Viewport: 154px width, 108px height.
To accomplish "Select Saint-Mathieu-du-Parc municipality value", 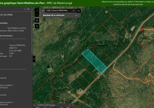I will [17, 28].
